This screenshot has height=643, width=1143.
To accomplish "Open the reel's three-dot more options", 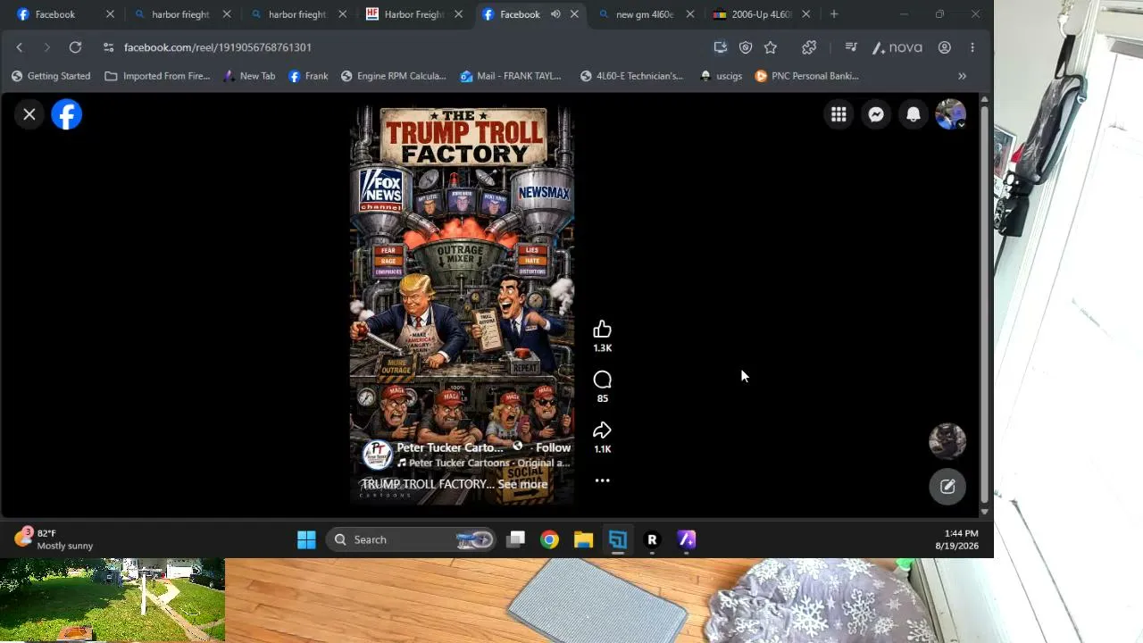I will (x=602, y=480).
